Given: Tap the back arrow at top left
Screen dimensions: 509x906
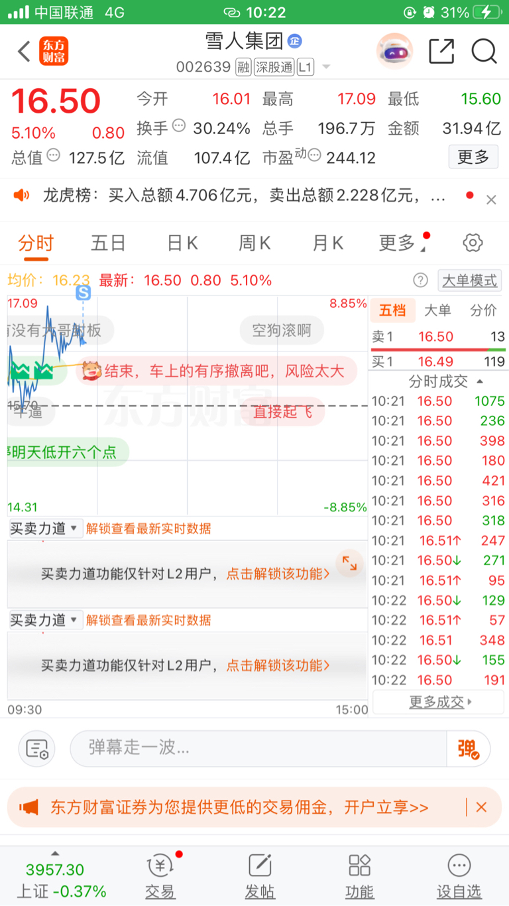Looking at the screenshot, I should pos(24,51).
